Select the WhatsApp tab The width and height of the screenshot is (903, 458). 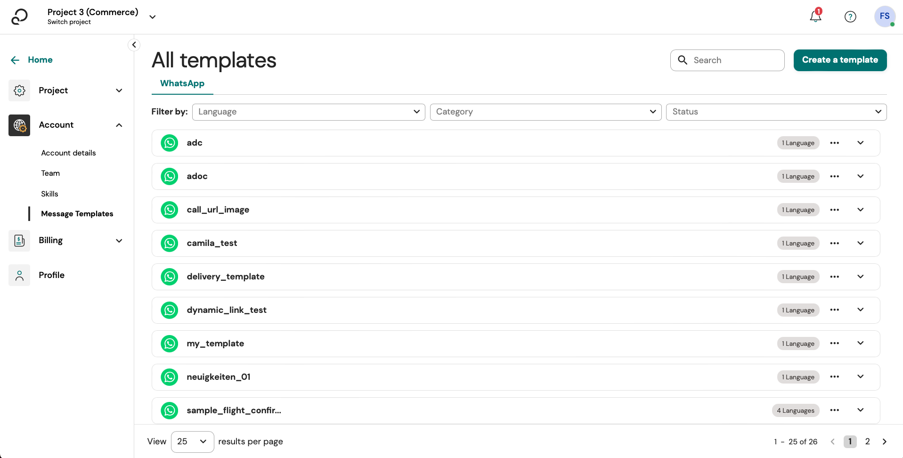coord(182,83)
